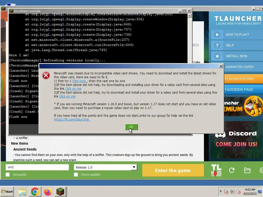This screenshot has width=263, height=197.
Task: Open the 'Click on me' link in step 2
Action: pyautogui.click(x=73, y=88)
